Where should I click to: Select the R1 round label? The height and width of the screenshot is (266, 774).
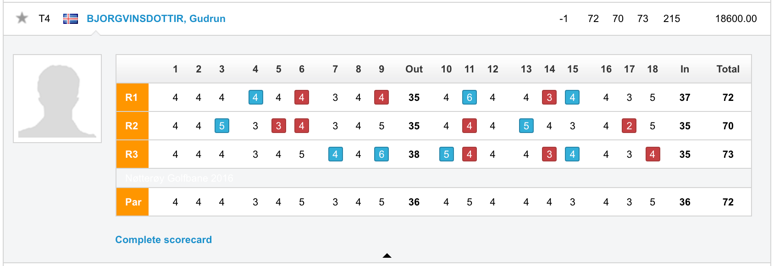coord(133,97)
